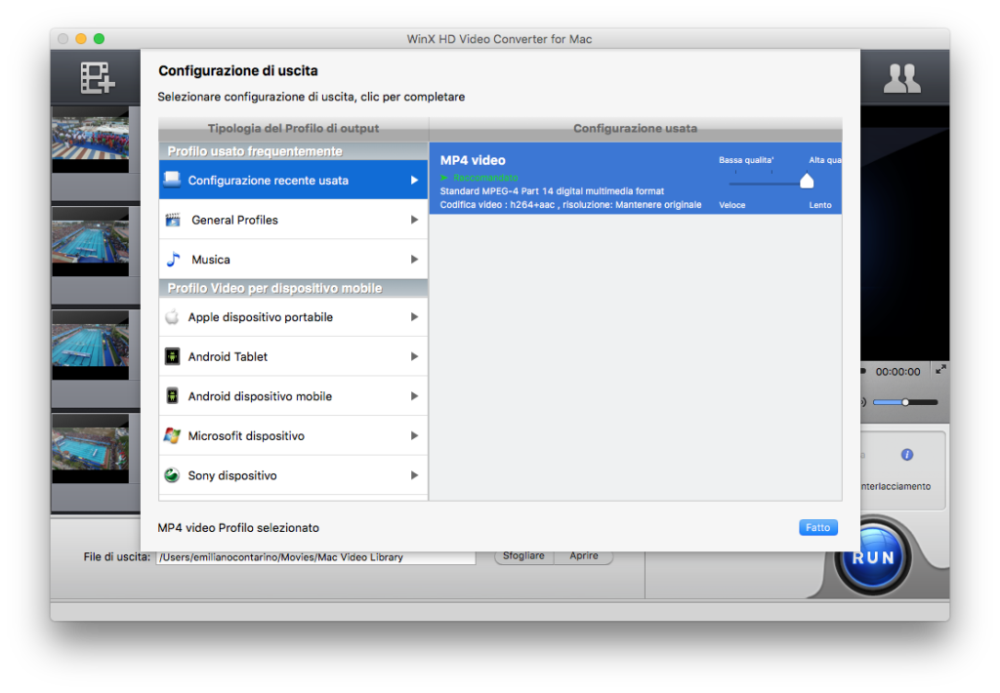Viewport: 1000px width, 693px height.
Task: Click the Apple dispositivo portabile icon
Action: pos(172,317)
